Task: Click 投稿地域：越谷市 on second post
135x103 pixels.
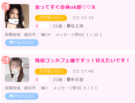Action: click(x=20, y=88)
